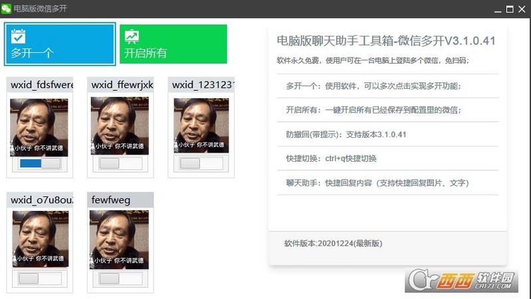Screen dimensions: 531x299
Task: Click the 快捷切换 ctrl+q info line
Action: [x=331, y=158]
